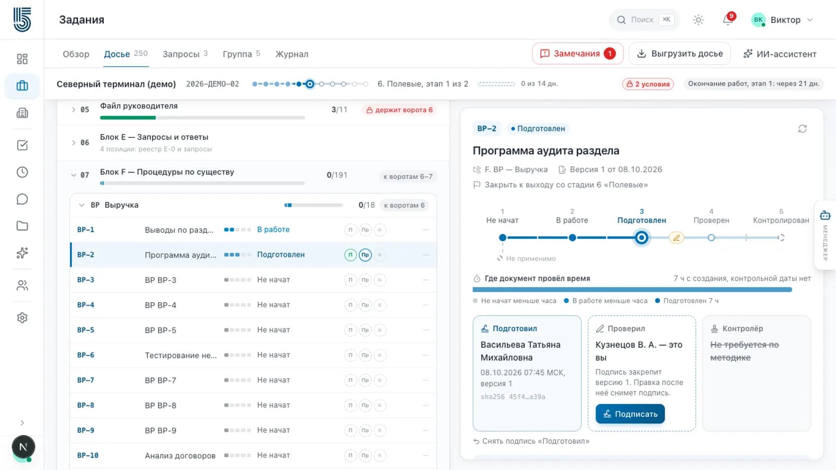
Task: Switch to the Группа tab
Action: (x=241, y=54)
